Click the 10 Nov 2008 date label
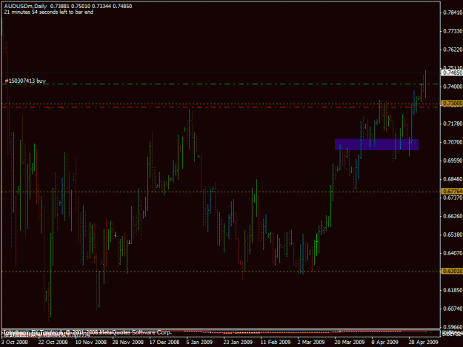 pyautogui.click(x=90, y=342)
